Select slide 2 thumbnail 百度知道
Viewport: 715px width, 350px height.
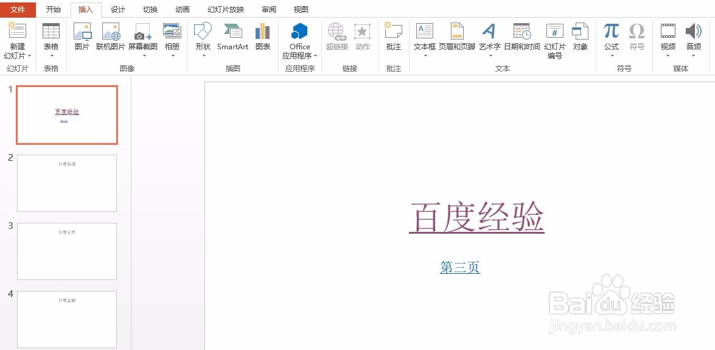67,183
